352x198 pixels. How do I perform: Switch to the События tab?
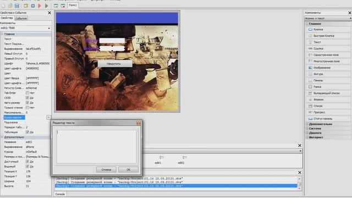pyautogui.click(x=21, y=18)
